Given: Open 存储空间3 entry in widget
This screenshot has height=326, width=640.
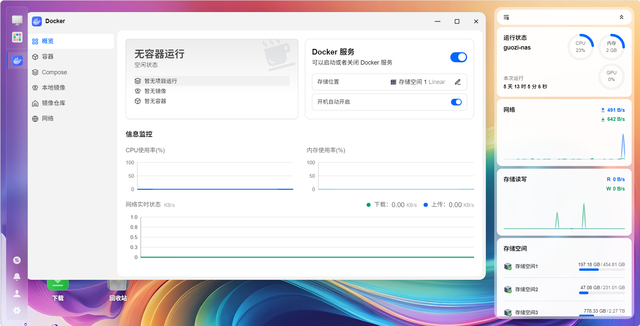Looking at the screenshot, I should tap(564, 312).
